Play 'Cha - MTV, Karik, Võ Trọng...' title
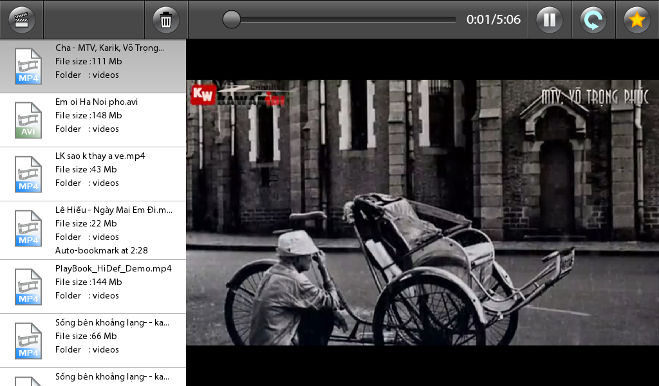Image resolution: width=659 pixels, height=386 pixels. tap(109, 48)
